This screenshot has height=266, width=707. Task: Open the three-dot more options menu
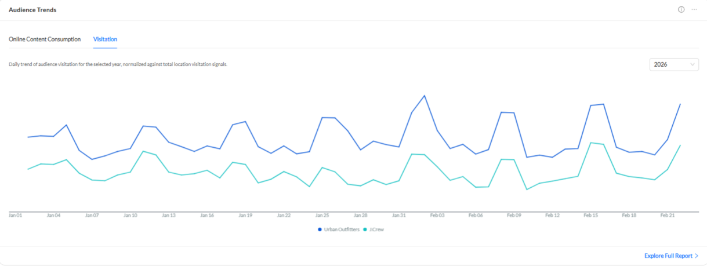click(x=694, y=10)
